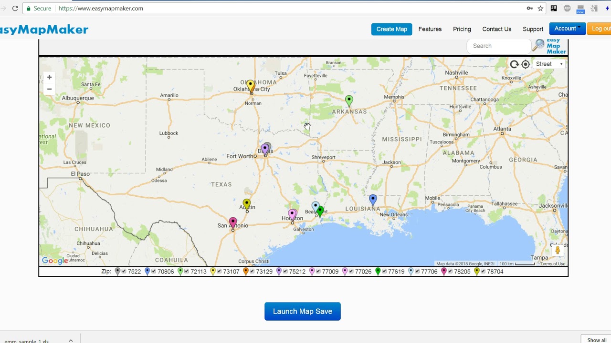
Task: Select the Street View pegman icon
Action: coord(557,250)
